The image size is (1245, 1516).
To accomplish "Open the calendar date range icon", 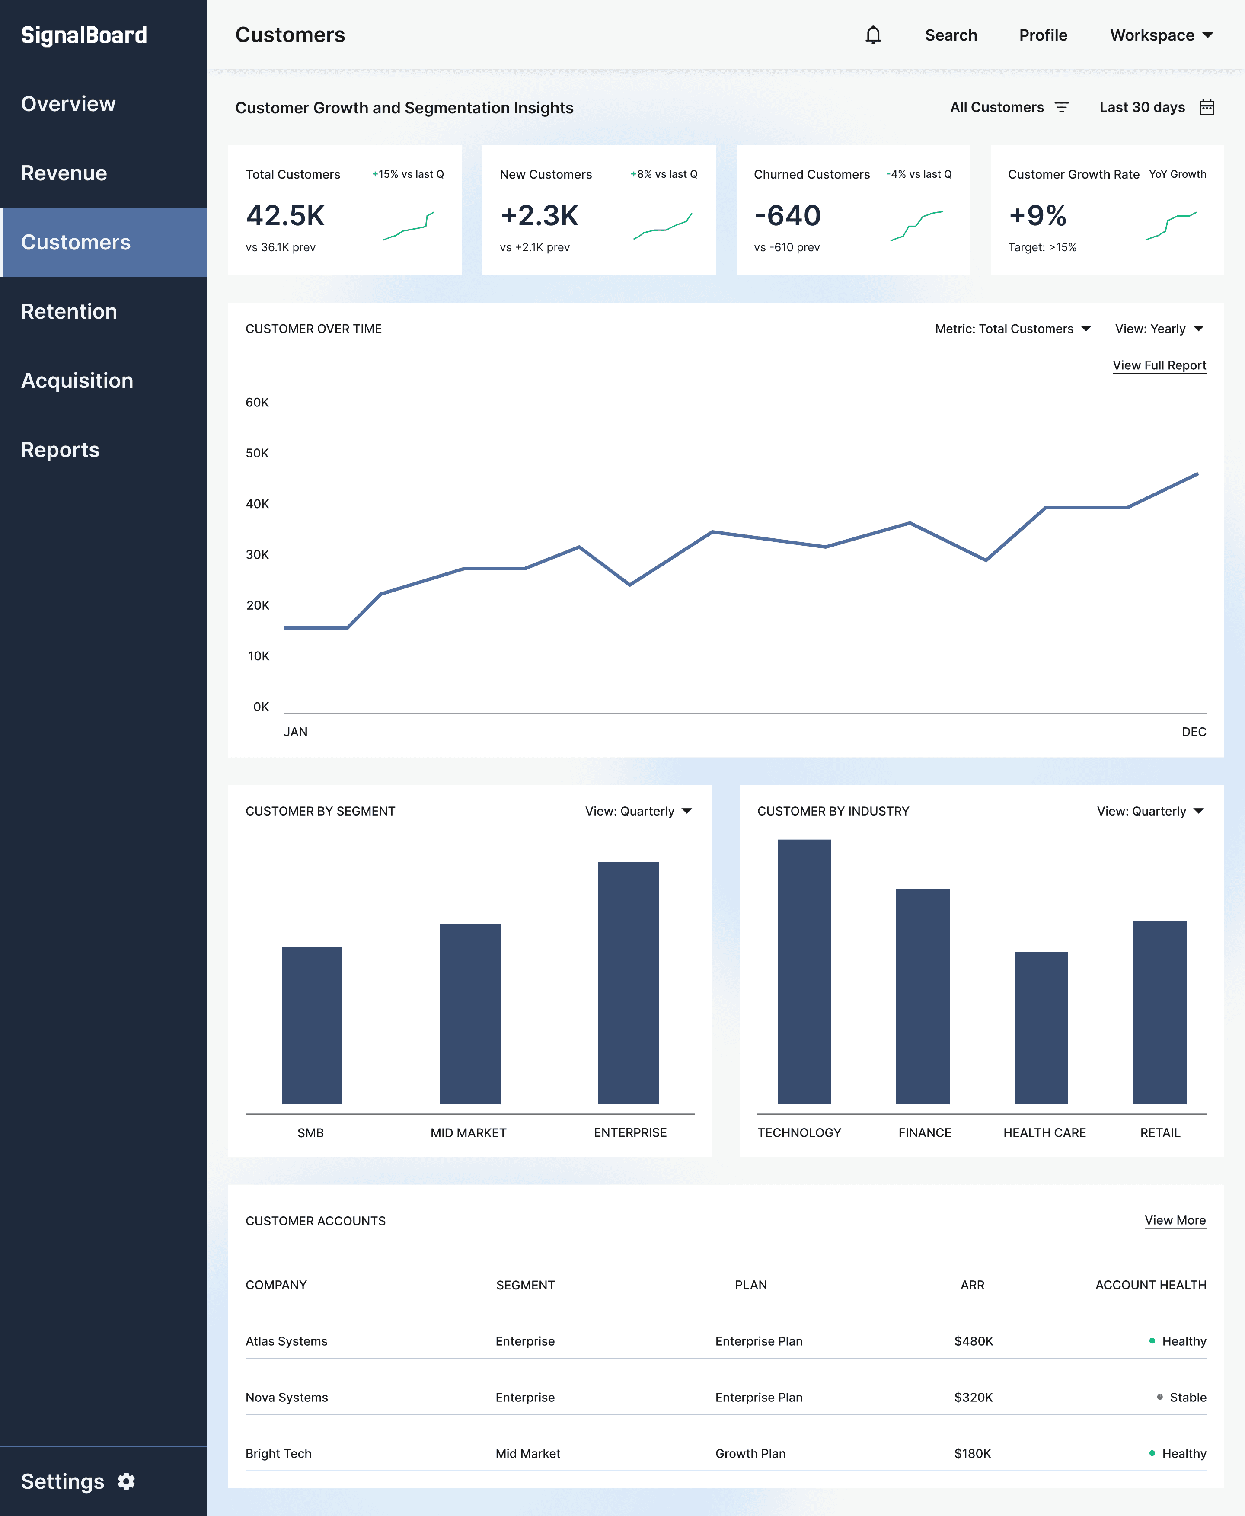I will click(1207, 108).
